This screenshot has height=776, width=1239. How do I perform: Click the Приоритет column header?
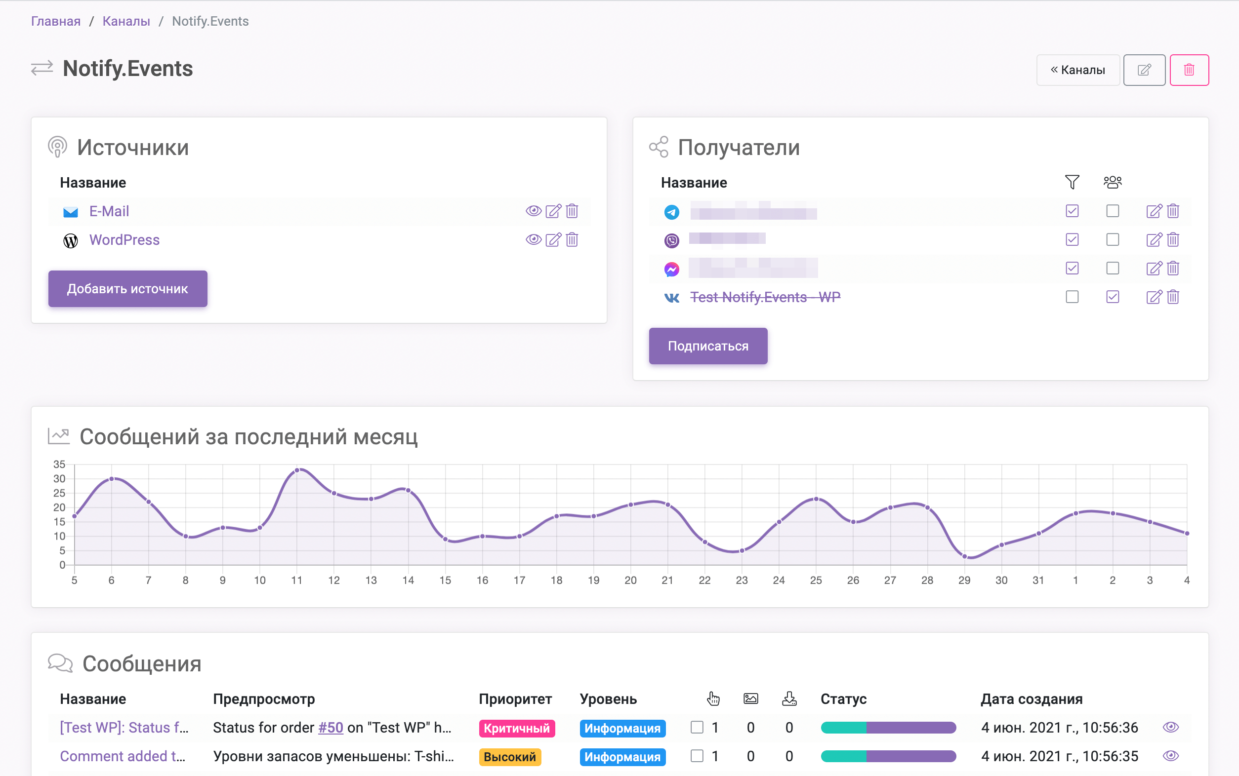pyautogui.click(x=515, y=699)
